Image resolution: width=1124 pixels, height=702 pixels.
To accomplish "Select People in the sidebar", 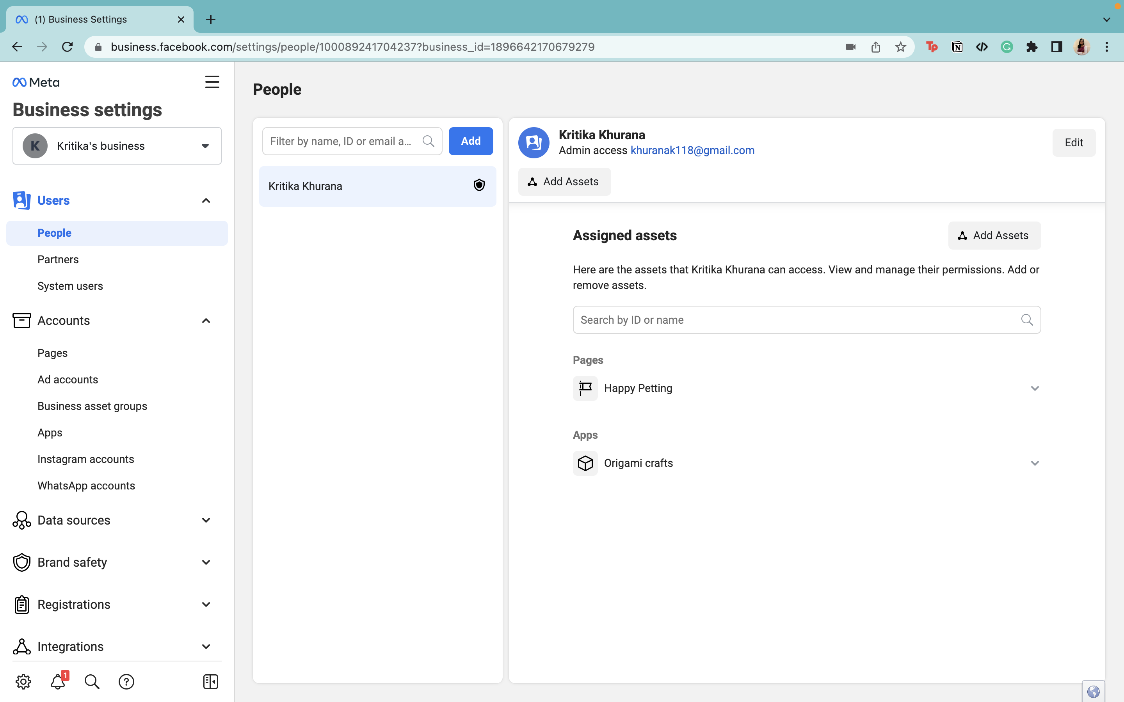I will [x=117, y=233].
